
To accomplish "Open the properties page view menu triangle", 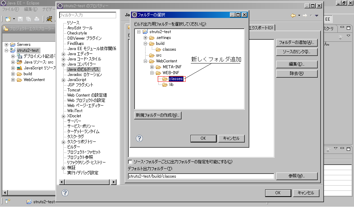I will [317, 16].
